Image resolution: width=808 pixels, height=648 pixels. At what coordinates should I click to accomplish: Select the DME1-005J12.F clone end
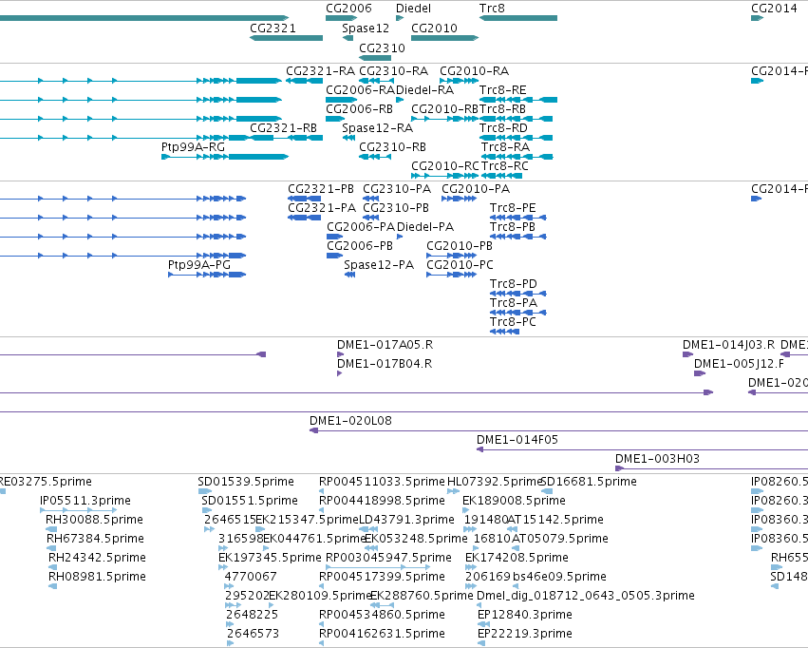click(x=699, y=373)
